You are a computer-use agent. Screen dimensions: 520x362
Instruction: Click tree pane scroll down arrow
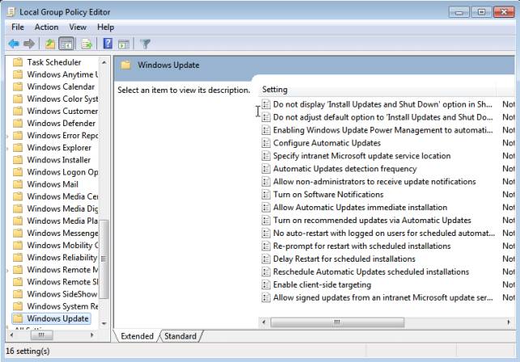pos(104,323)
